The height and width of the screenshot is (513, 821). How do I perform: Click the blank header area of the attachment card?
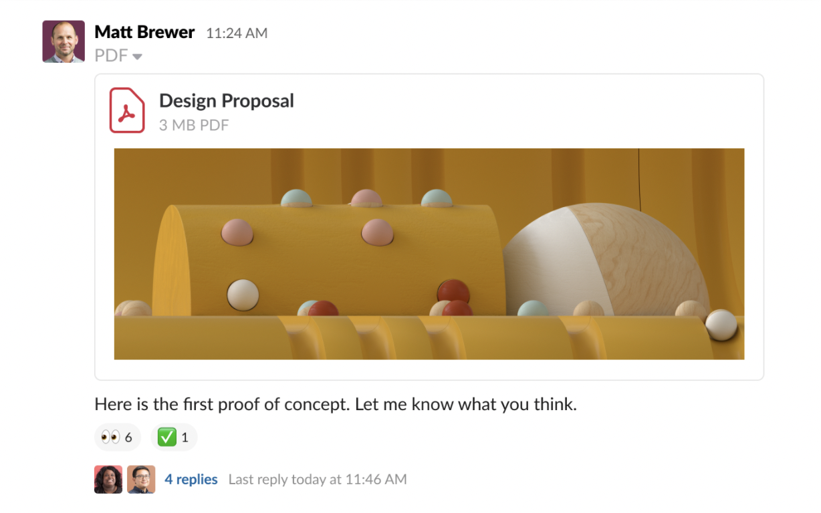point(521,110)
